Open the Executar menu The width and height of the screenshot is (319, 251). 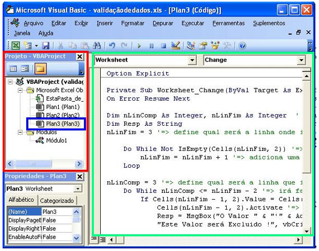[193, 23]
